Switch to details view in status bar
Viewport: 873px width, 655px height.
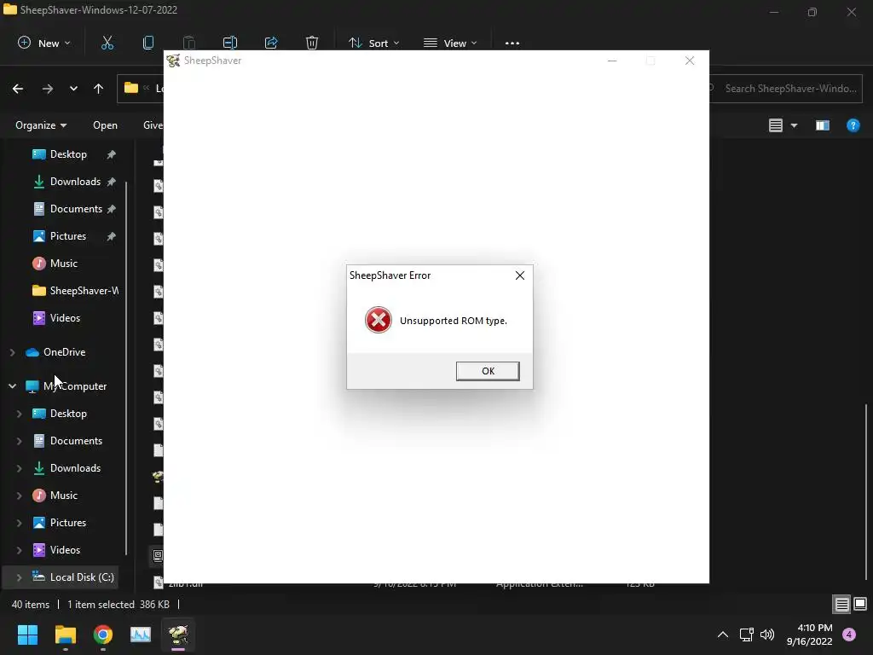tap(841, 604)
